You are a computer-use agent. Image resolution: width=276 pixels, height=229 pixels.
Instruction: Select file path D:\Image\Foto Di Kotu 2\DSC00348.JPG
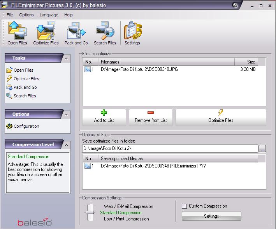point(139,69)
